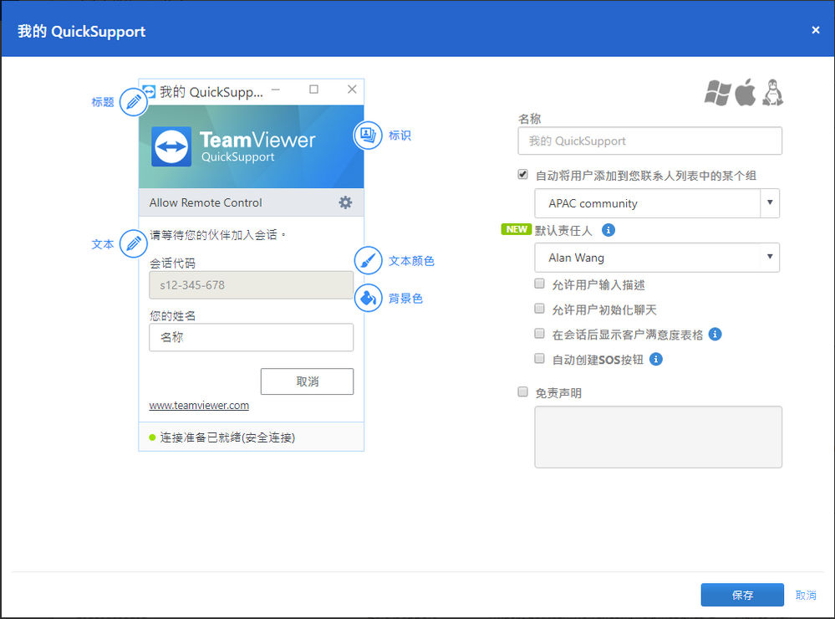Viewport: 835px width, 619px height.
Task: Enable 允许用户输入描述 checkbox
Action: [x=539, y=284]
